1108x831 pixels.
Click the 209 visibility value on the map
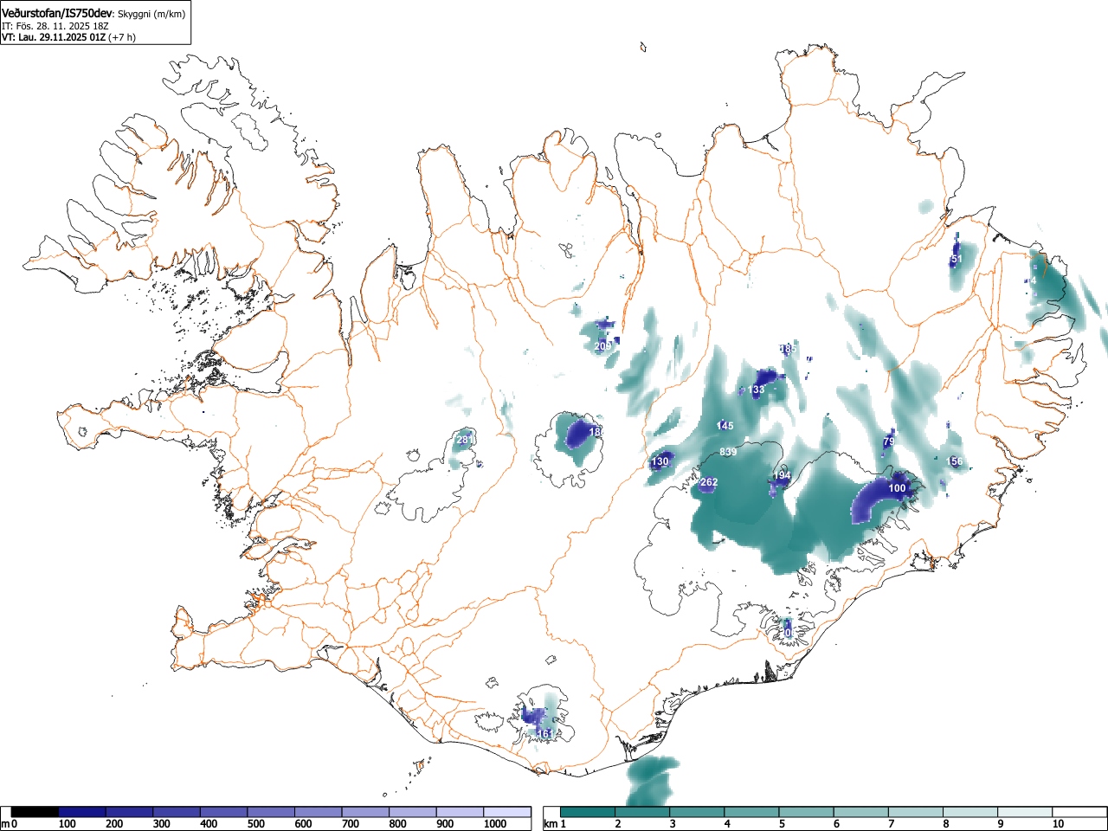pyautogui.click(x=602, y=346)
